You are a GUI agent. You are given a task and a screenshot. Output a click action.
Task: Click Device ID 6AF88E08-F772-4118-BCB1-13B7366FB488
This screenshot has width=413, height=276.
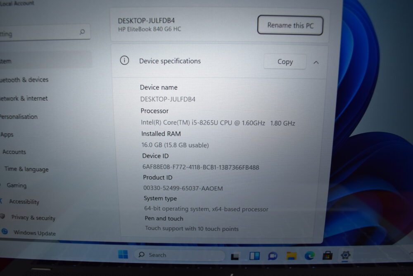201,167
